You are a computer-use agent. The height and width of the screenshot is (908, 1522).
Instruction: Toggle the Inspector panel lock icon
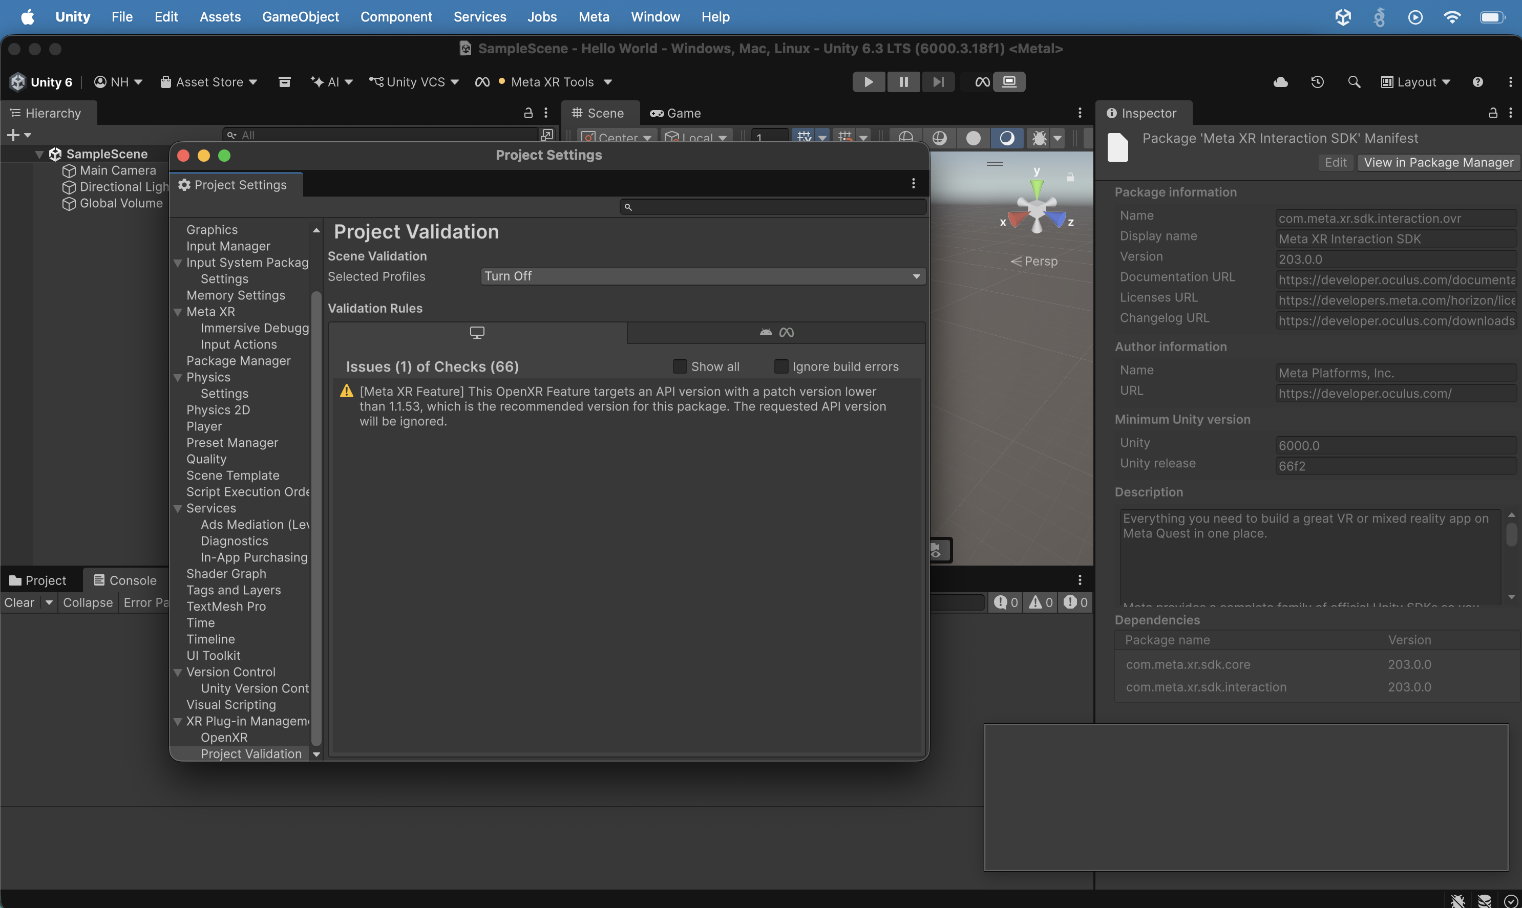pos(1493,113)
